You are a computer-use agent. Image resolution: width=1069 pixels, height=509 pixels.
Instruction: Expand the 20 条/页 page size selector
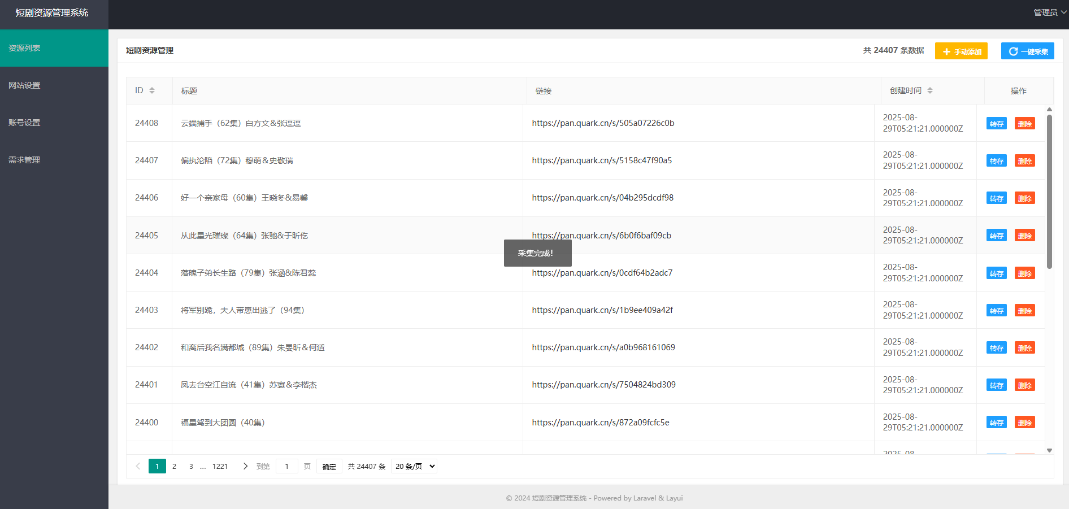click(415, 466)
